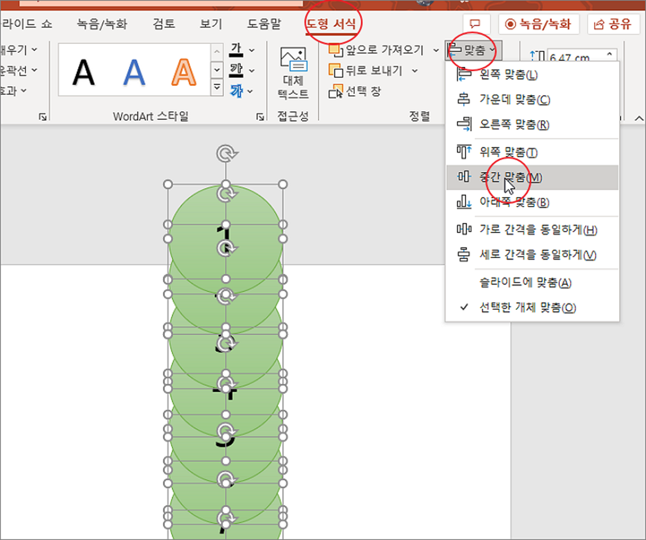Click the blue text effects 가 icon
This screenshot has height=540, width=646.
pyautogui.click(x=236, y=91)
